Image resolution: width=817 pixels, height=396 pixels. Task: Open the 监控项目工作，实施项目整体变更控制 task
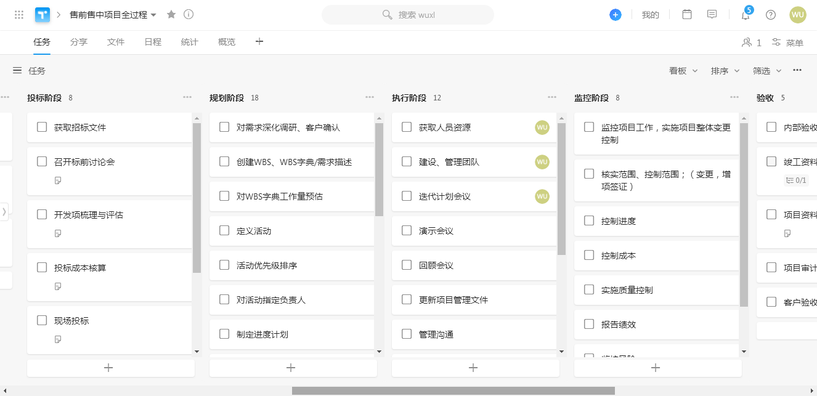click(x=657, y=134)
